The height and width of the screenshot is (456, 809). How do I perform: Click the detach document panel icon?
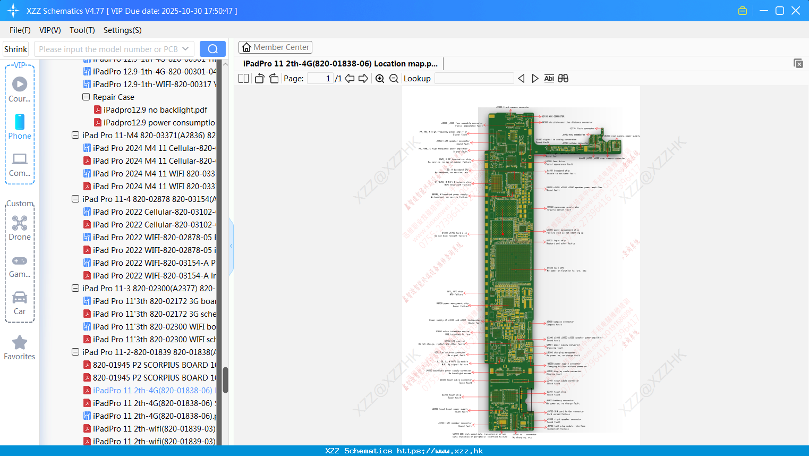798,63
